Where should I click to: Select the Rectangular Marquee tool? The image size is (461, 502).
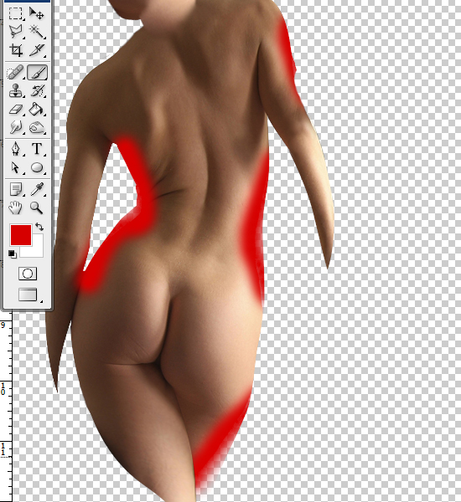coord(15,13)
